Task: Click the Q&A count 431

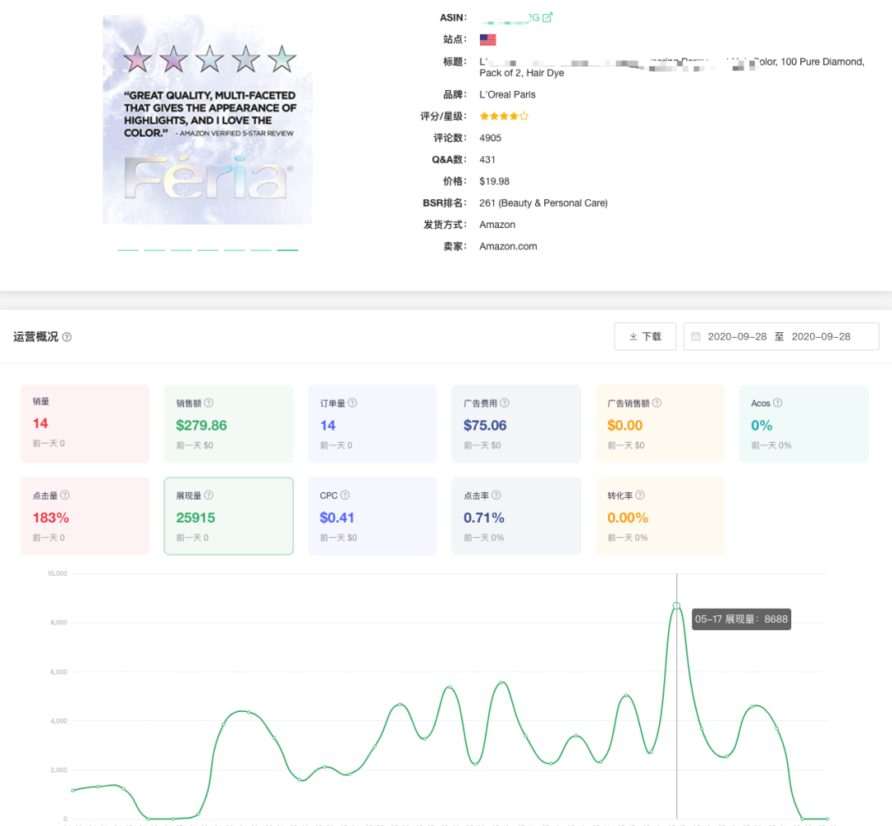Action: coord(487,159)
